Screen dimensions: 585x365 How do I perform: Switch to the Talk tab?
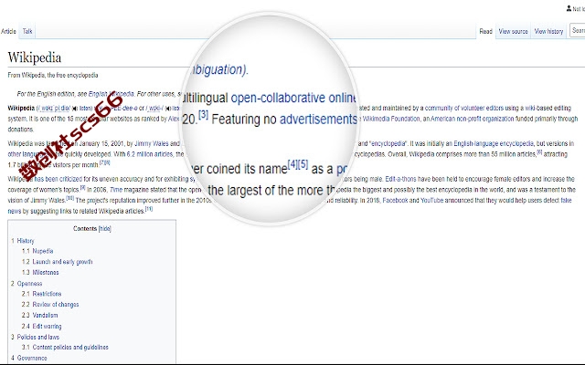[27, 31]
